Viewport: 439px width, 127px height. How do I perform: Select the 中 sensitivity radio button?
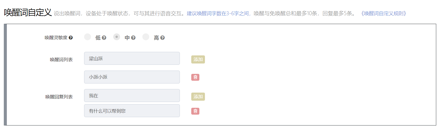click(x=117, y=37)
